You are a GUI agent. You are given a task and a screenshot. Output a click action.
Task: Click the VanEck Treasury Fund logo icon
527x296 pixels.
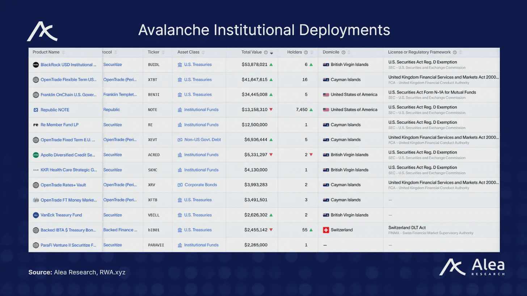pos(36,215)
